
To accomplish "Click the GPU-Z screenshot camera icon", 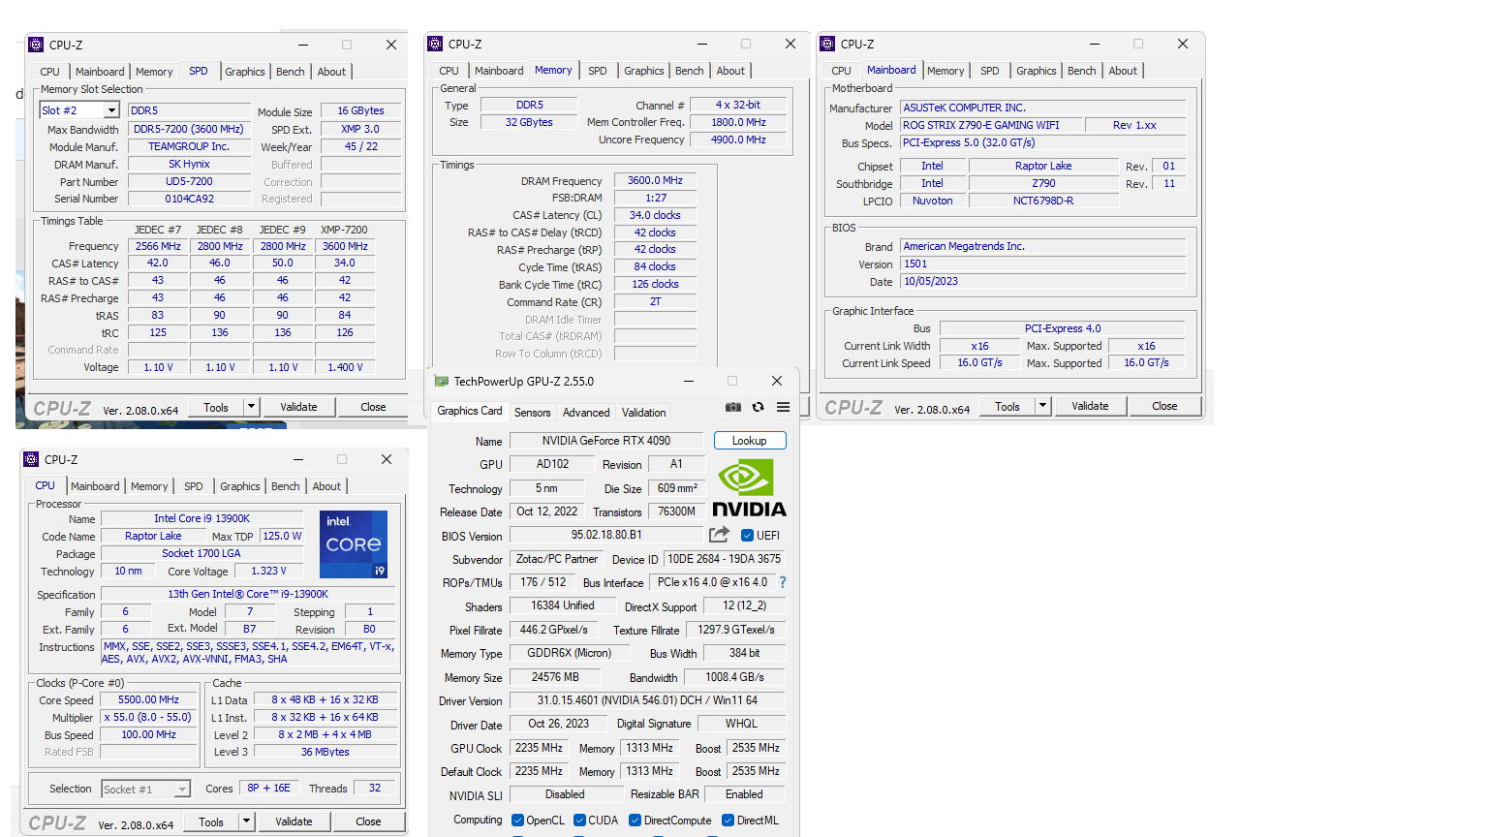I will (733, 407).
